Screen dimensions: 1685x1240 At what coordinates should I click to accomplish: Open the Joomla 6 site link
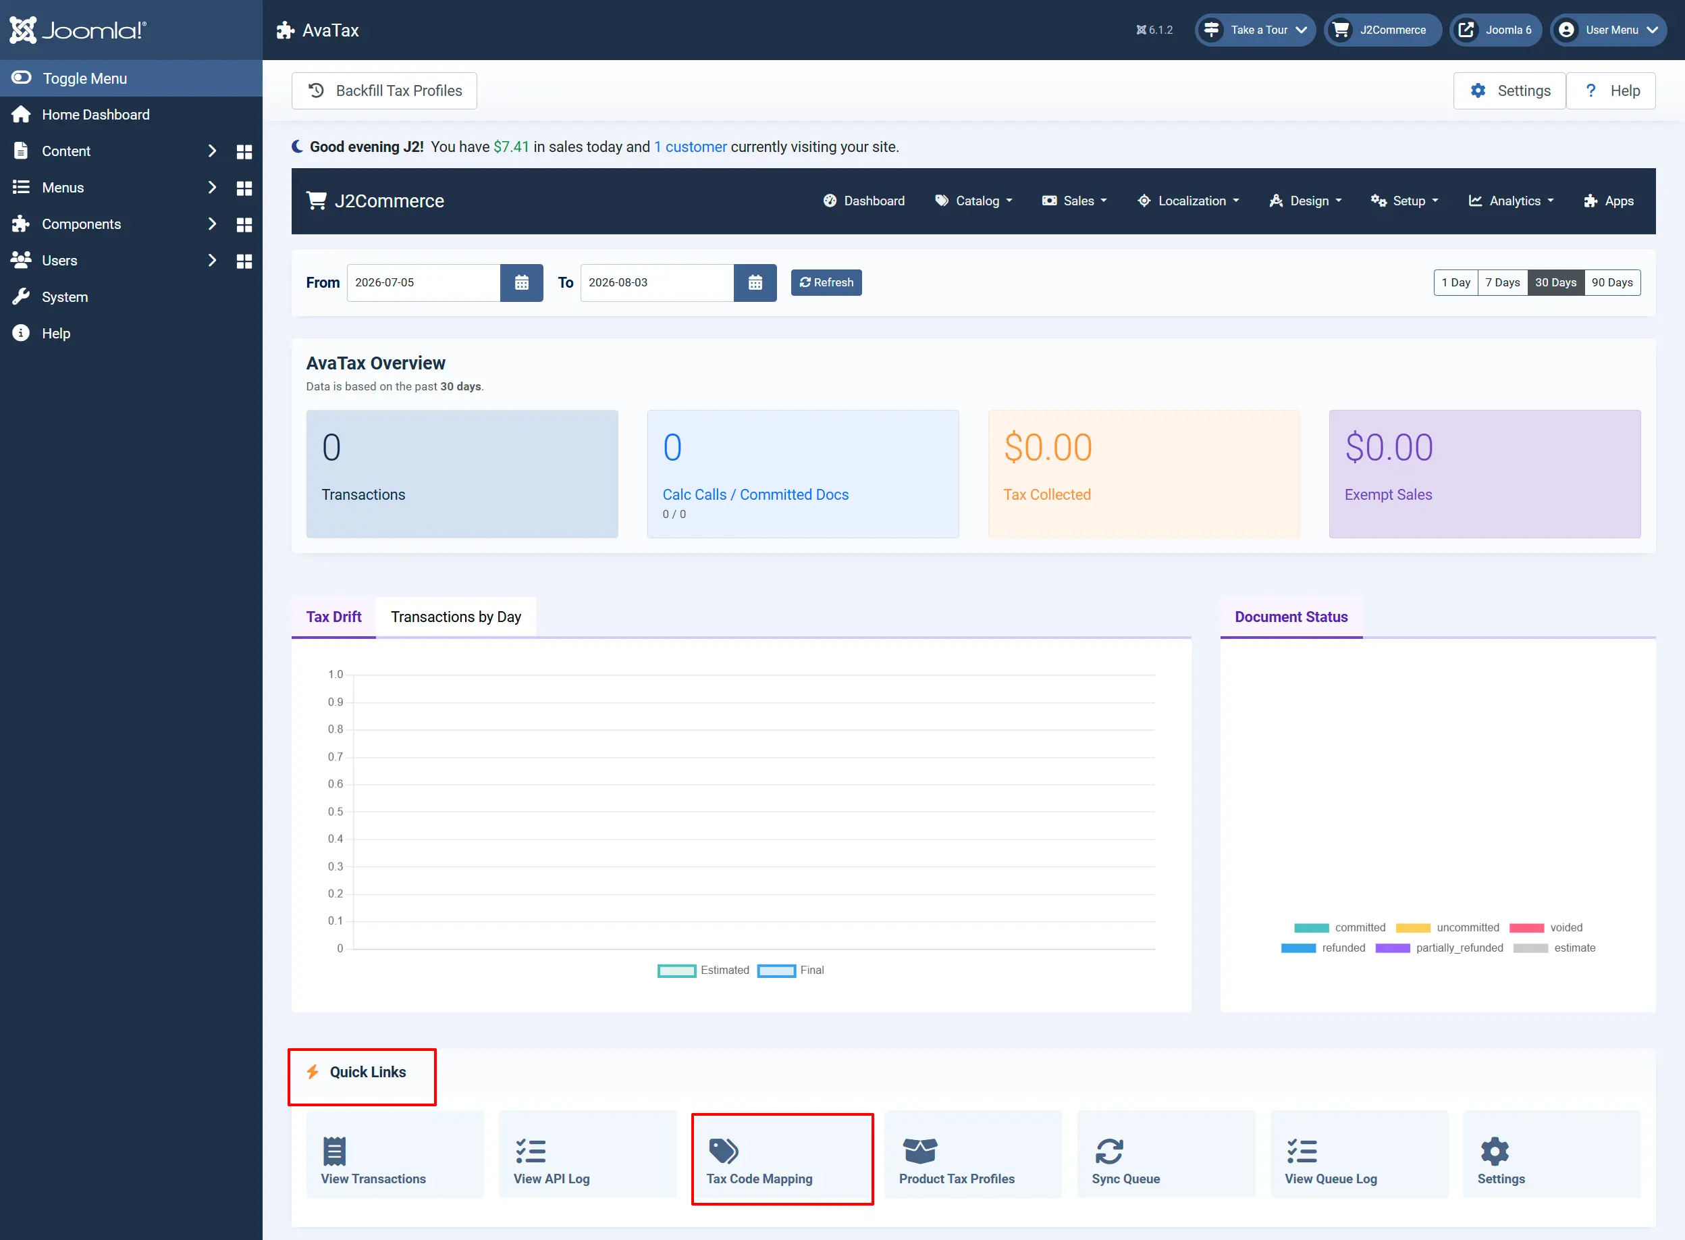tap(1496, 30)
